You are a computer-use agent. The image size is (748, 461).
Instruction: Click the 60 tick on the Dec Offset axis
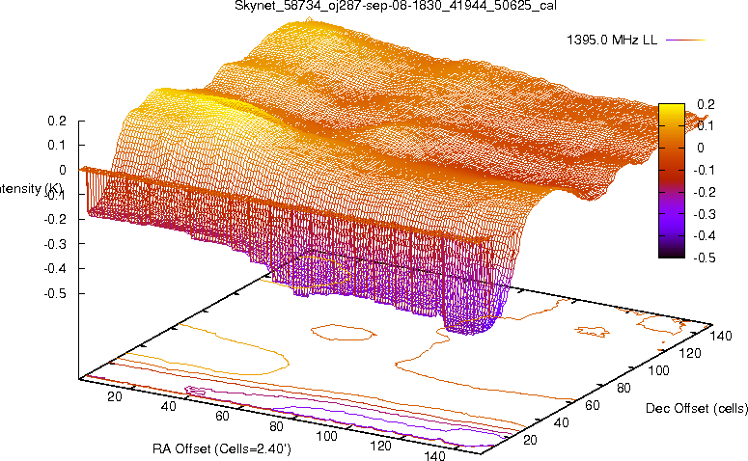[x=592, y=406]
